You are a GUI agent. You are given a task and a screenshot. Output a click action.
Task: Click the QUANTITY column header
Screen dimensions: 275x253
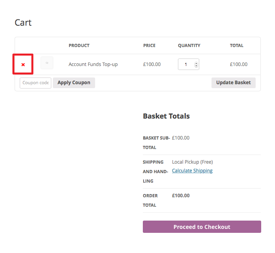pos(189,45)
